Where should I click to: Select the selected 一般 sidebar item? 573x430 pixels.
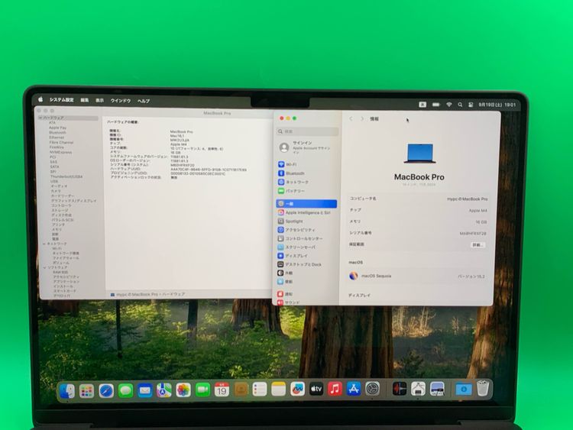[x=306, y=203]
